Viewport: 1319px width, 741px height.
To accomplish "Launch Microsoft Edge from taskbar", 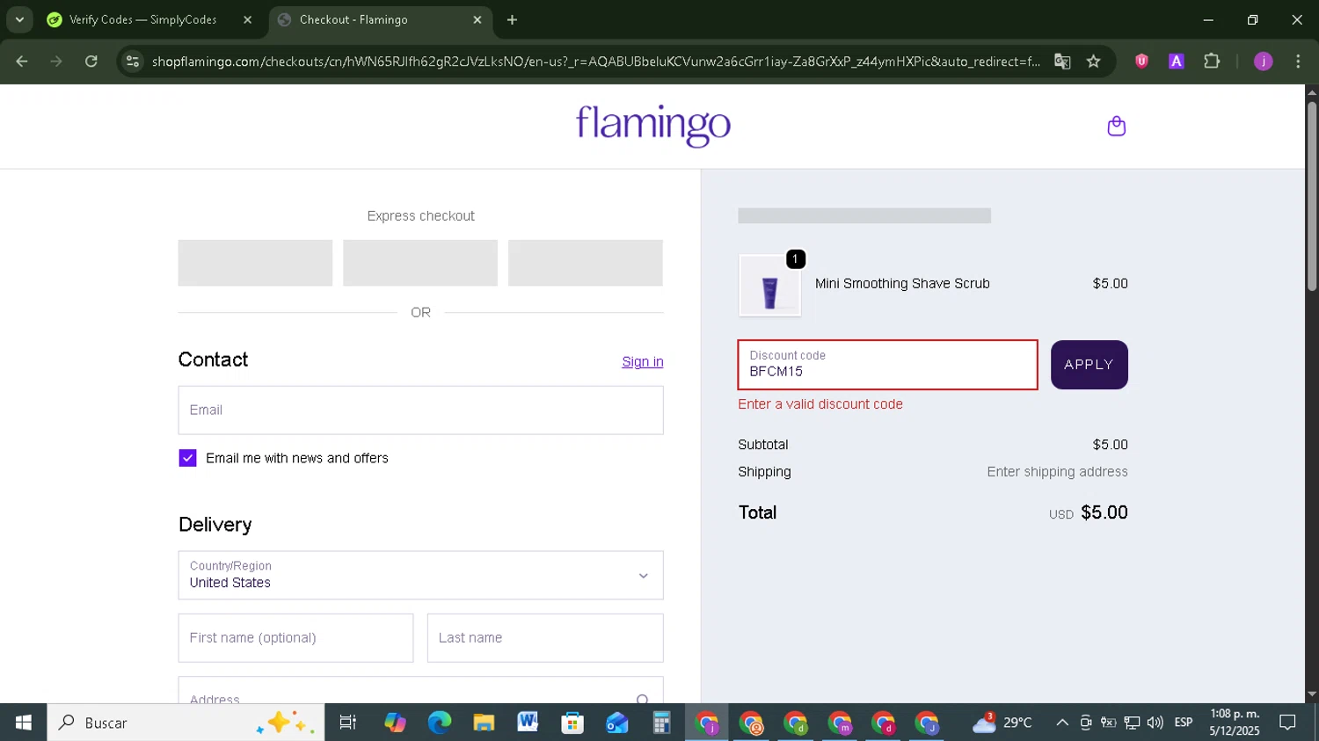I will coord(439,723).
